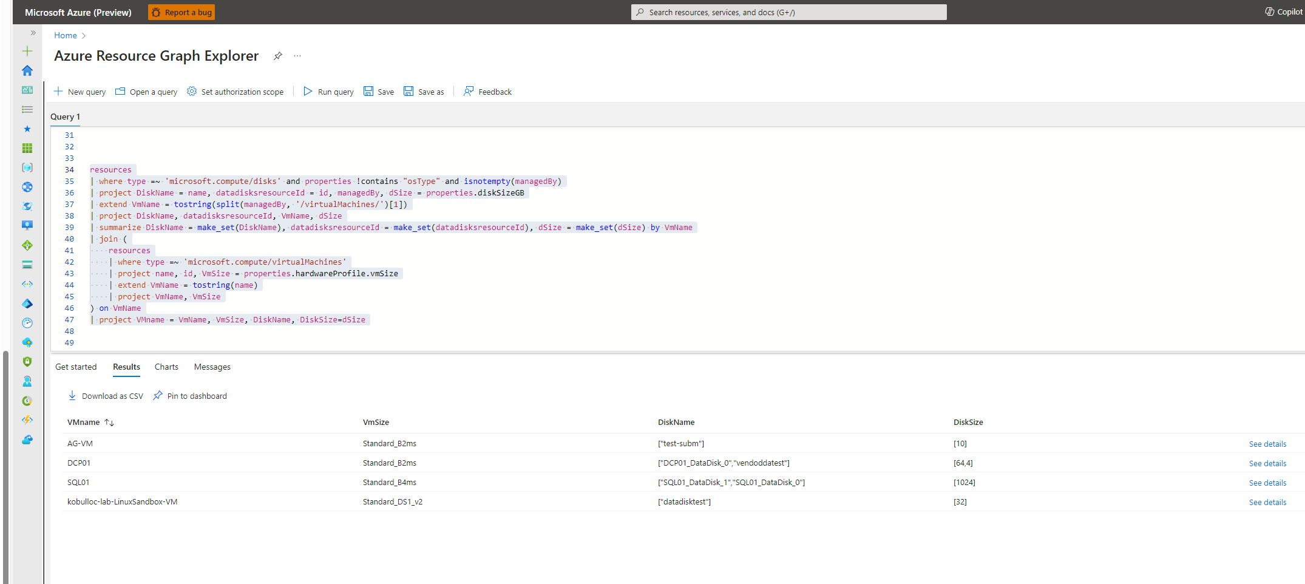Viewport: 1305px width, 584px height.
Task: Click the ["test-subm"] DiskName cell
Action: click(681, 443)
